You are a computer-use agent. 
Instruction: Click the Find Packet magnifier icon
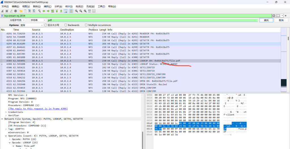point(39,11)
